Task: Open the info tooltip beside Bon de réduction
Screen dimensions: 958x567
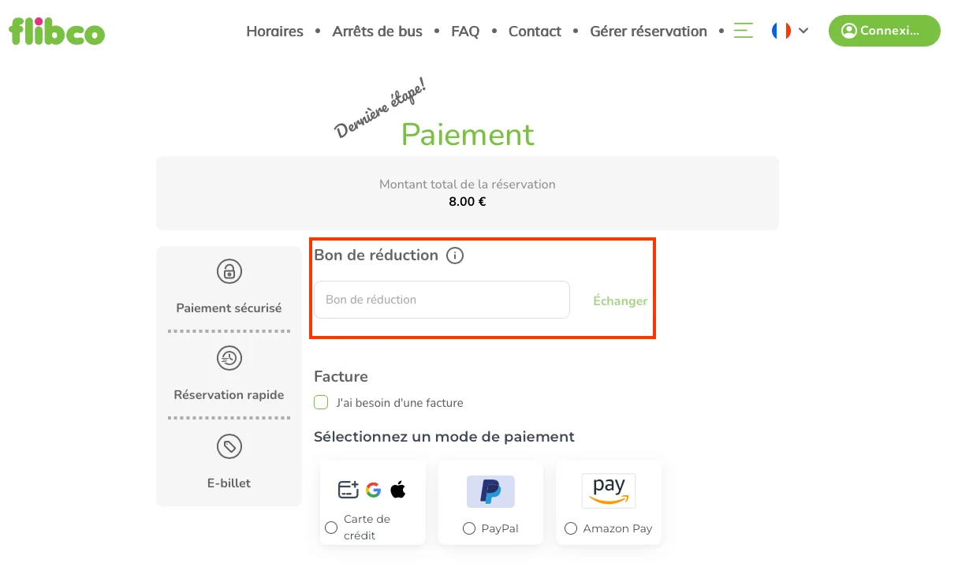Action: coord(456,255)
